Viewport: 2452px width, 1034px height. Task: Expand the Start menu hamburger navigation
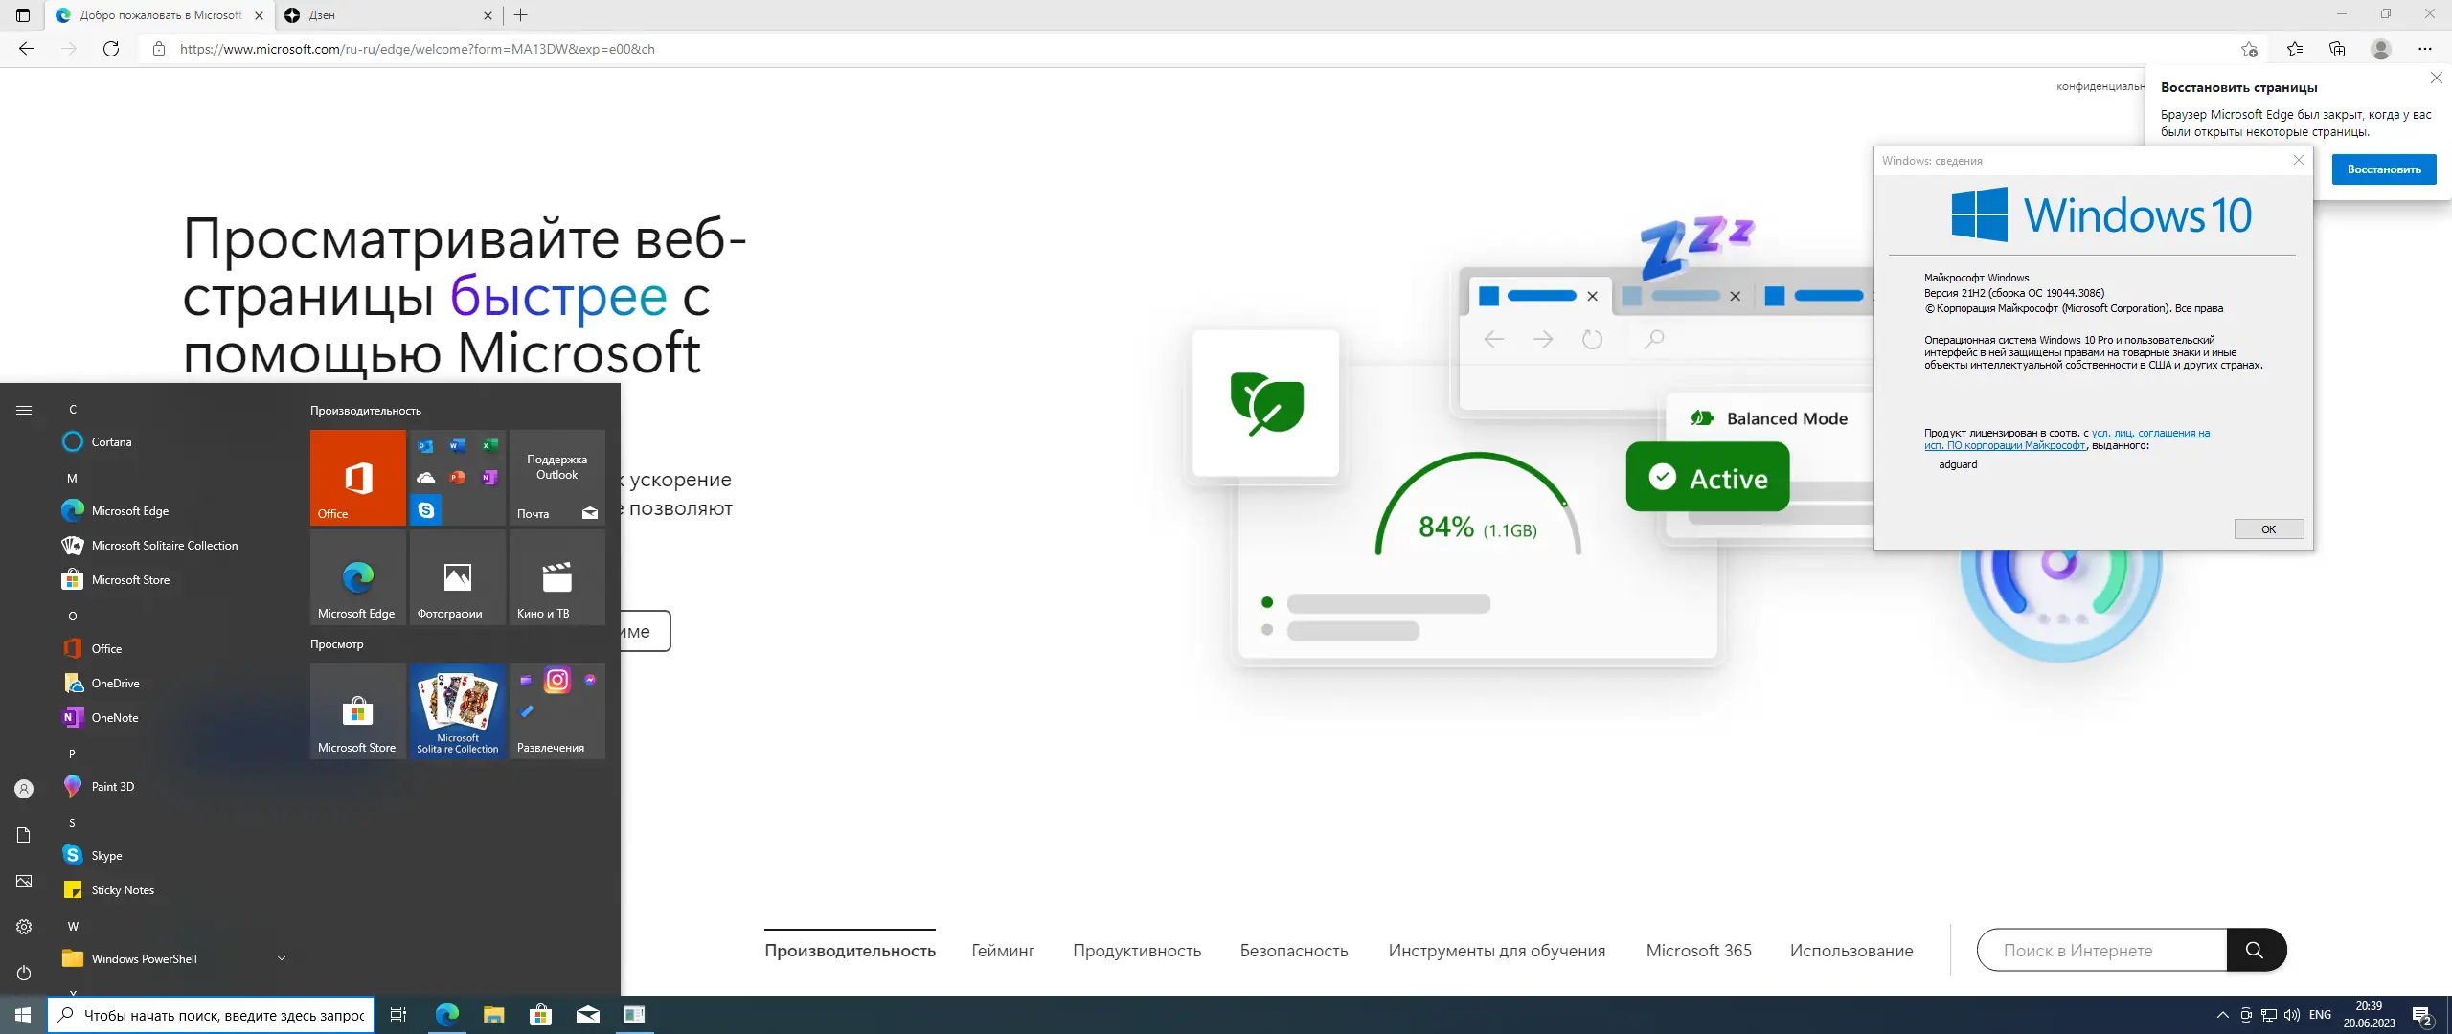(24, 410)
